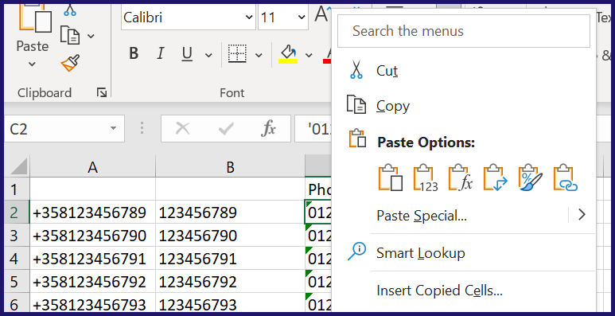615x316 pixels.
Task: Click the Format Painter brush icon
Action: pyautogui.click(x=71, y=63)
